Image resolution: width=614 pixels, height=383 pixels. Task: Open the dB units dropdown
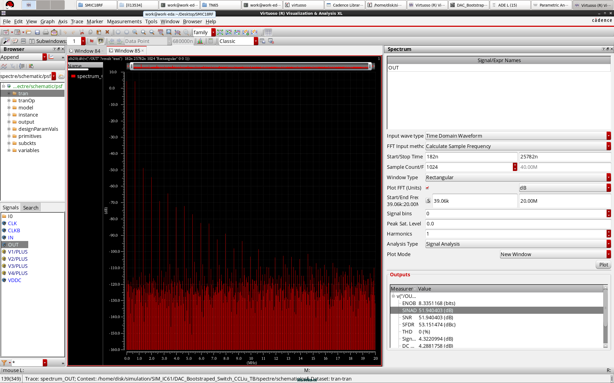tap(565, 188)
